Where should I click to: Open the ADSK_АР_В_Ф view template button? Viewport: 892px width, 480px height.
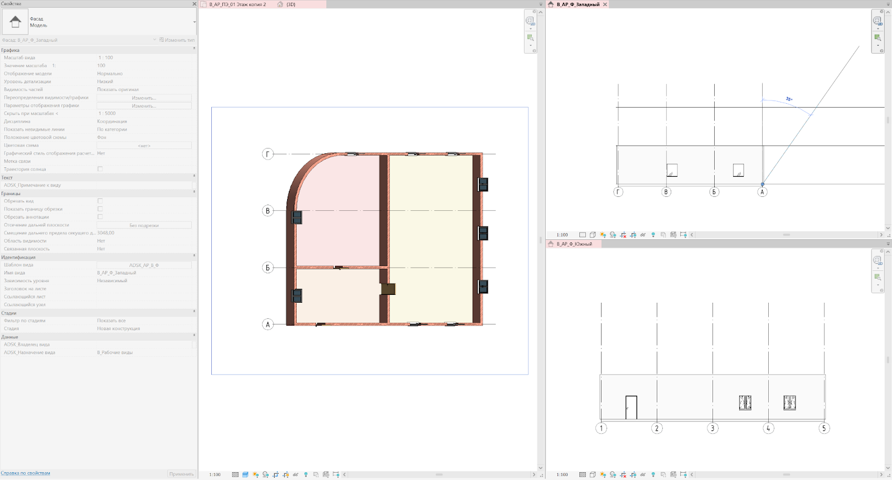tap(144, 265)
